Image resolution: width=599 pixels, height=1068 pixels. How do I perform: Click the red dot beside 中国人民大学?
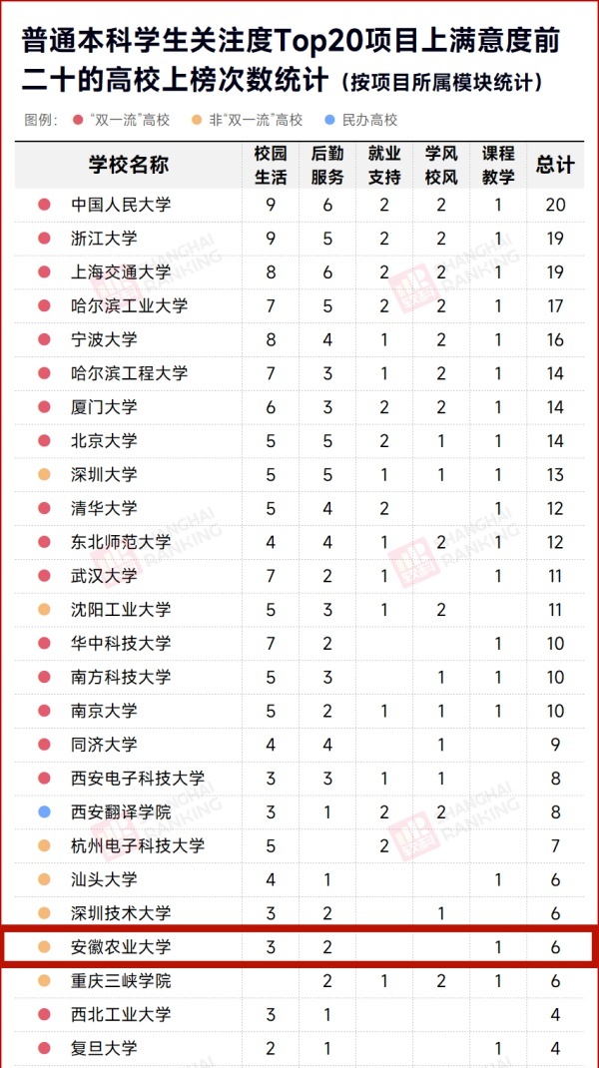[44, 205]
